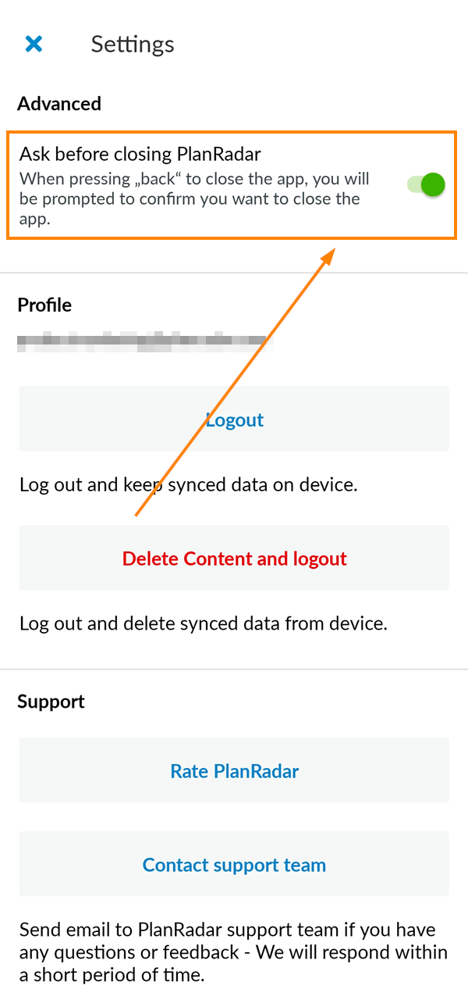Open the Rate PlanRadar option
Viewport: 468px width, 989px height.
234,771
